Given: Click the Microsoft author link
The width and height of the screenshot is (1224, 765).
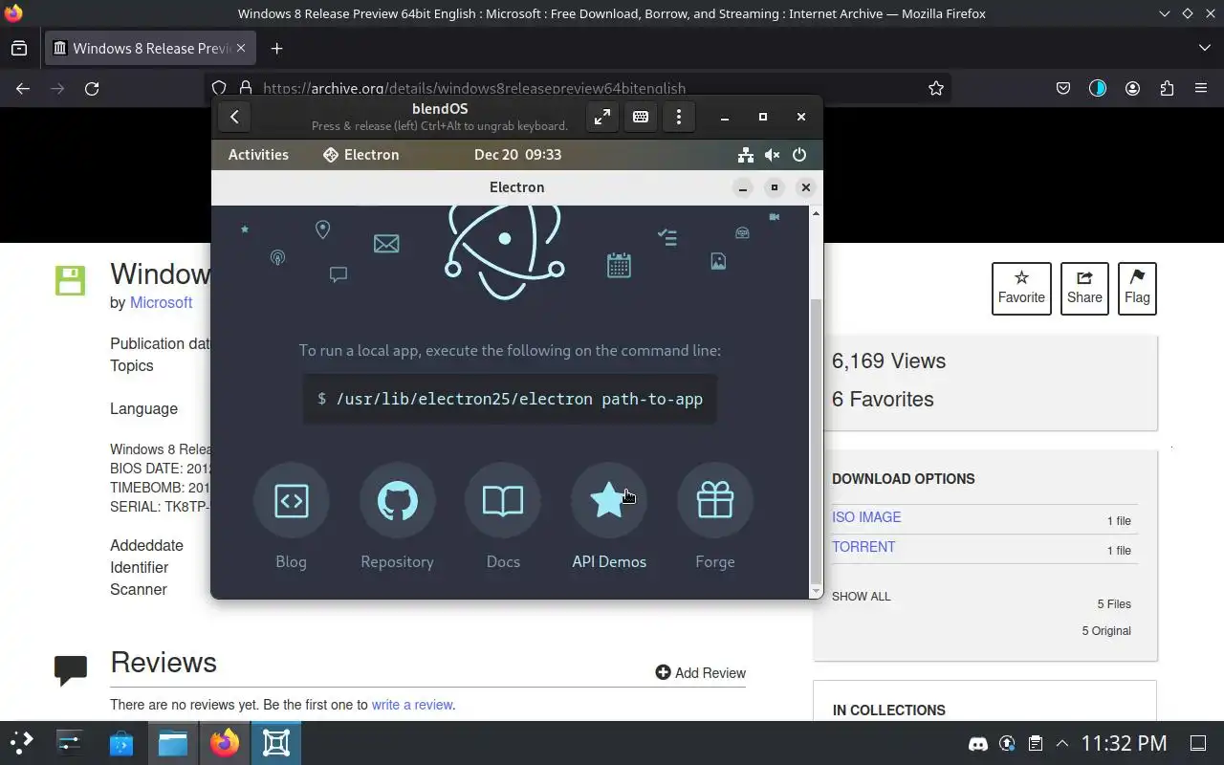Looking at the screenshot, I should tap(161, 302).
